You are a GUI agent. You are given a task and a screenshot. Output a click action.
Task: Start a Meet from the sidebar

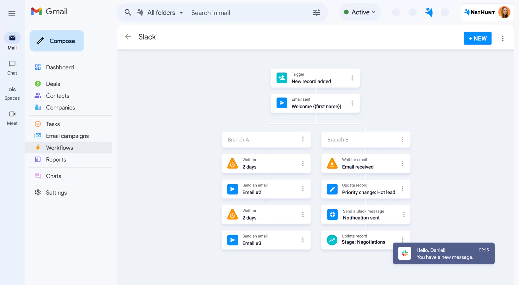(12, 117)
